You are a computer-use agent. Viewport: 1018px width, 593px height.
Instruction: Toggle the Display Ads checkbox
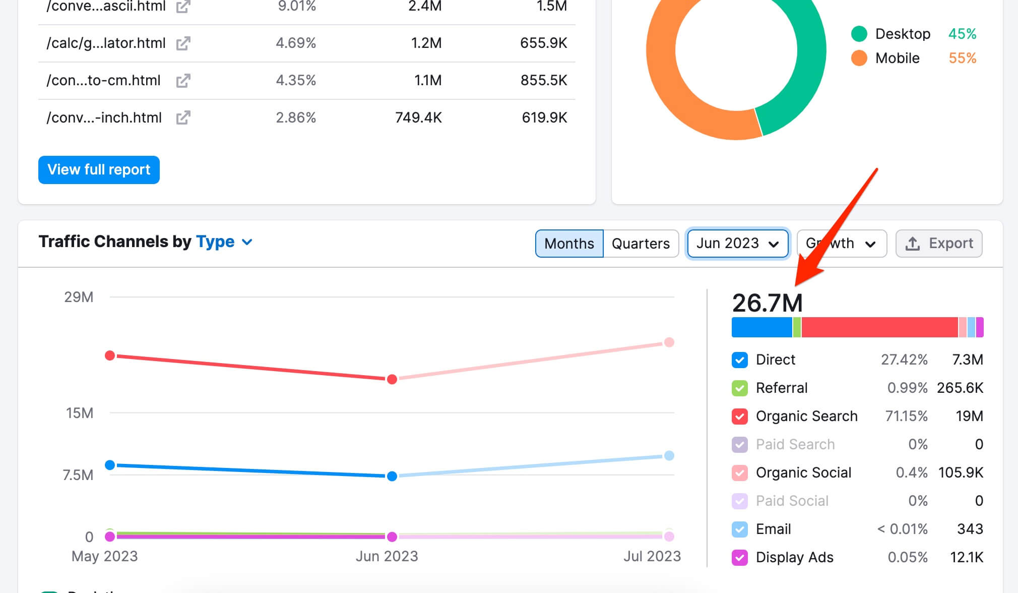click(x=739, y=557)
